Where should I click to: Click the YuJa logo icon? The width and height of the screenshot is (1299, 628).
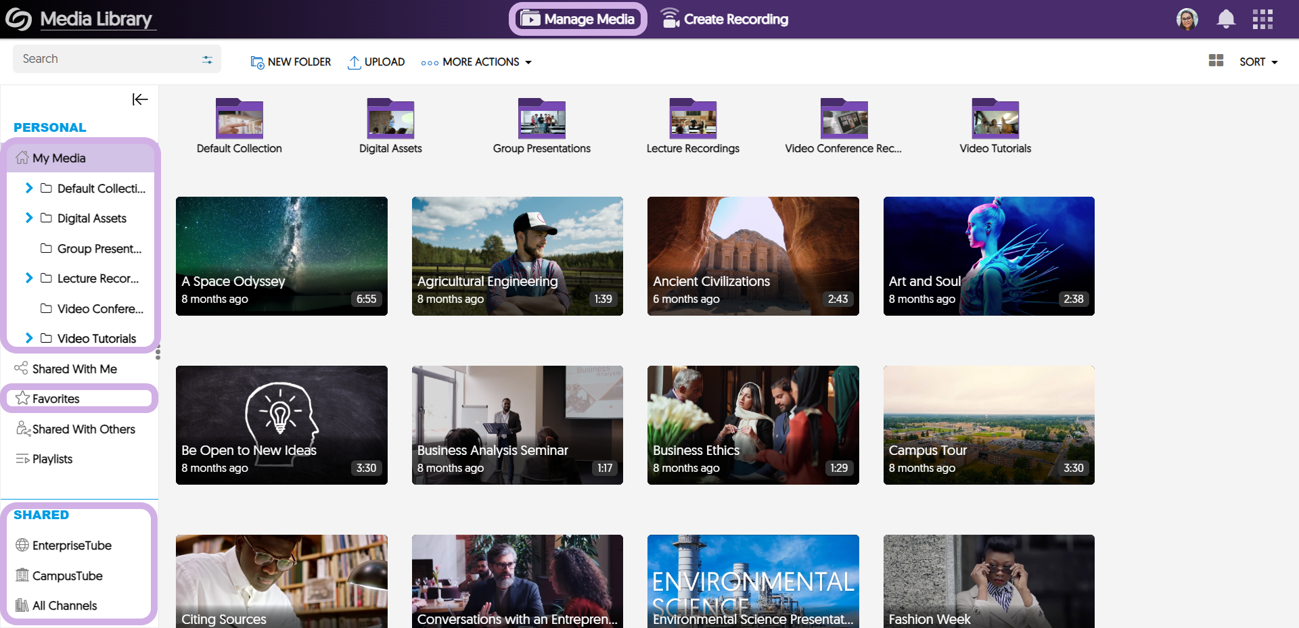click(x=18, y=19)
